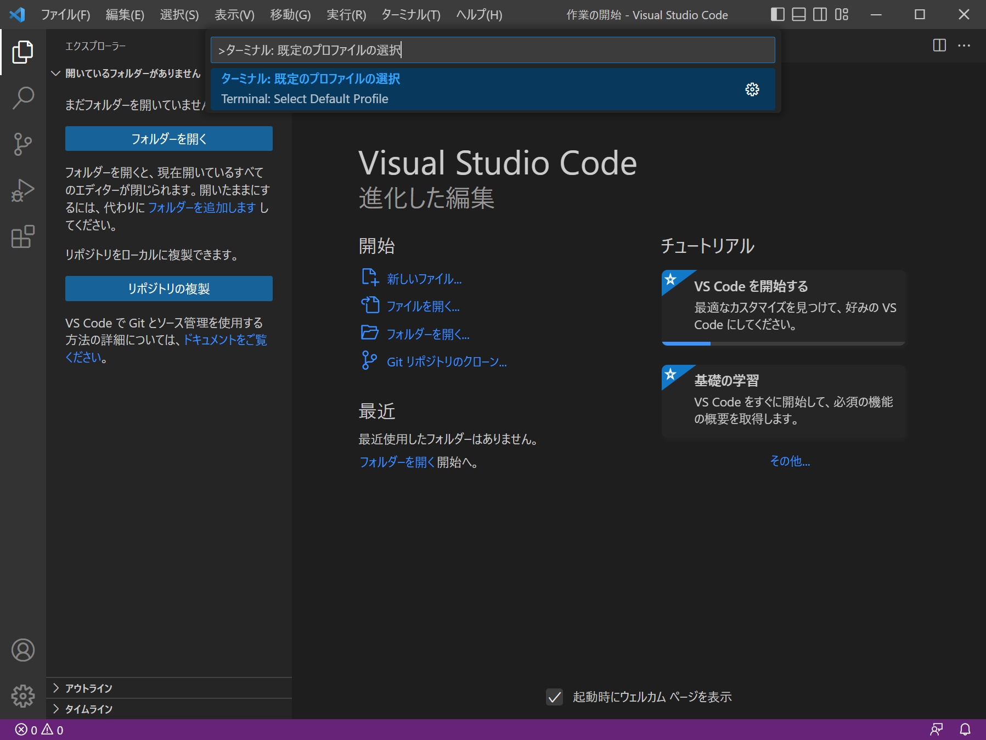Screen dimensions: 986x740
Task: Click フォルダーを開く... link under 開始
Action: point(428,334)
